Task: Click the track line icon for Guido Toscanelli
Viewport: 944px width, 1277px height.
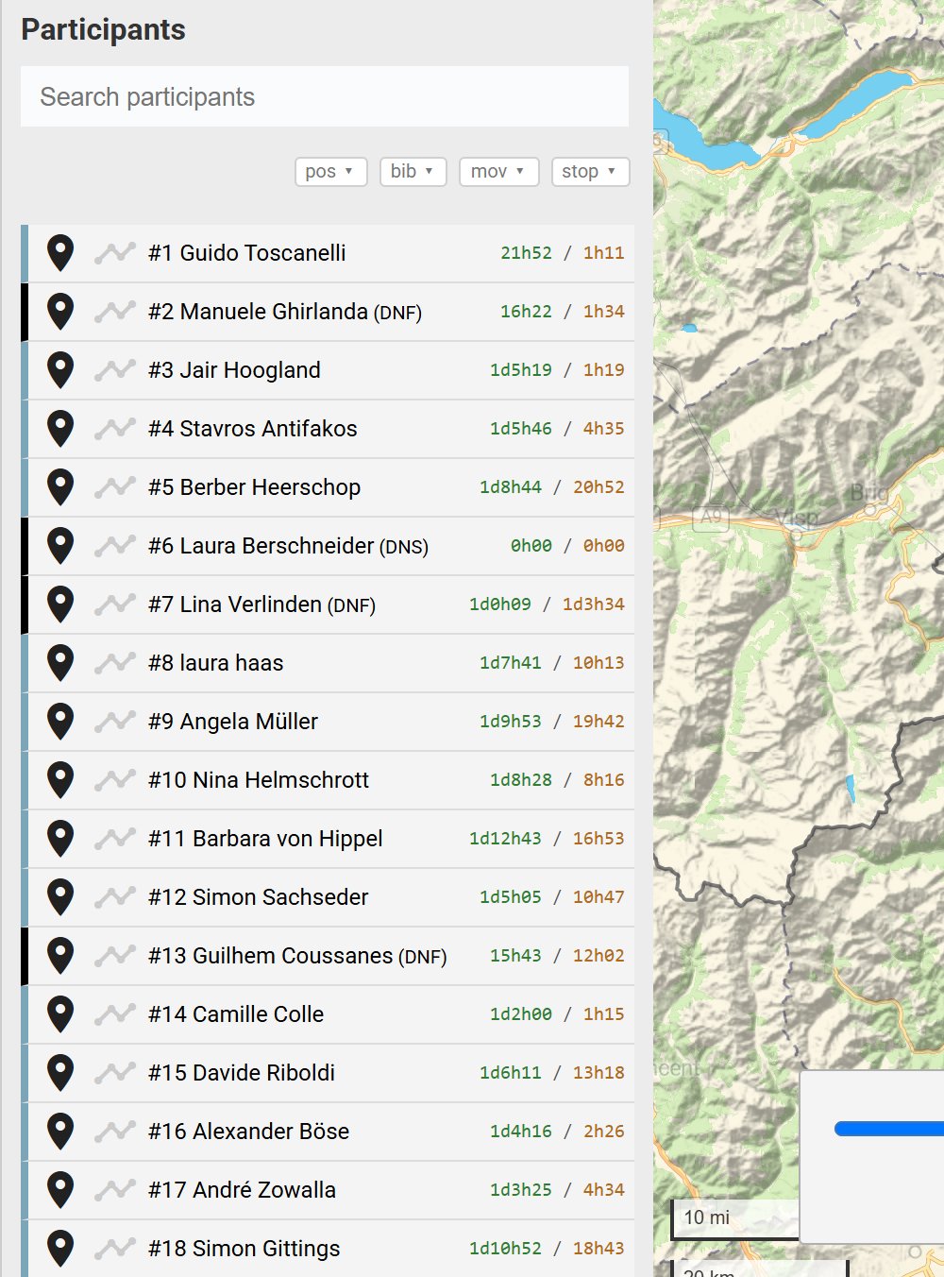Action: [115, 252]
